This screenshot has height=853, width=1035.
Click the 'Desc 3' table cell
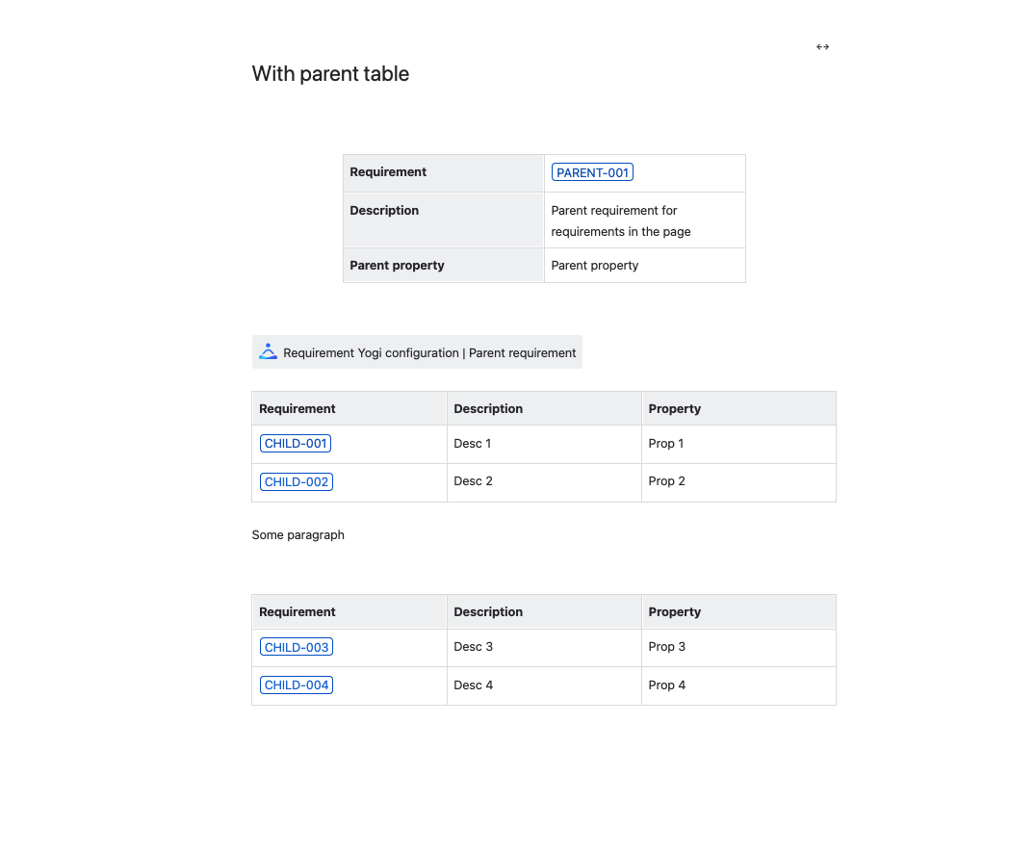474,647
